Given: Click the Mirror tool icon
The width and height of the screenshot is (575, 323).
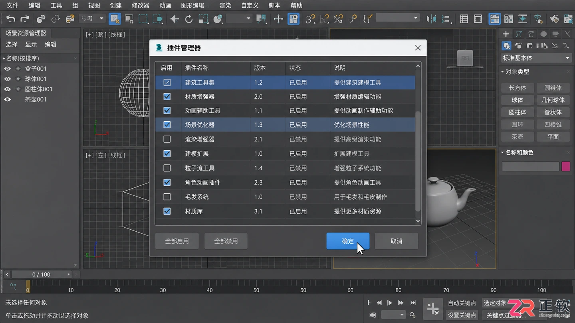Looking at the screenshot, I should click(x=431, y=19).
